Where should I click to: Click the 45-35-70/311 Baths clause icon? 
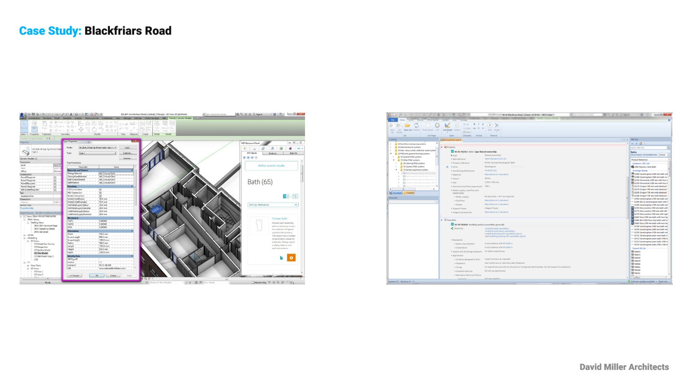[x=452, y=152]
